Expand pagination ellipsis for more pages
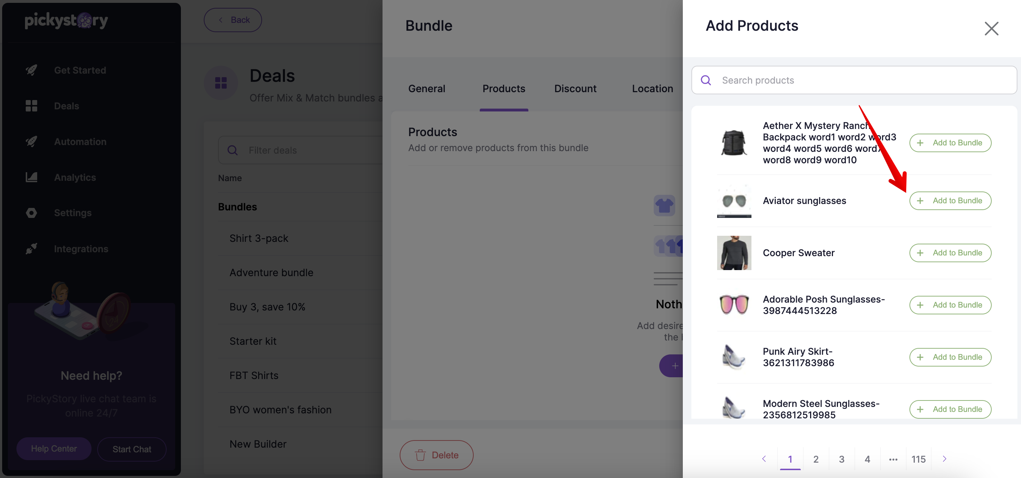This screenshot has width=1021, height=478. 893,459
